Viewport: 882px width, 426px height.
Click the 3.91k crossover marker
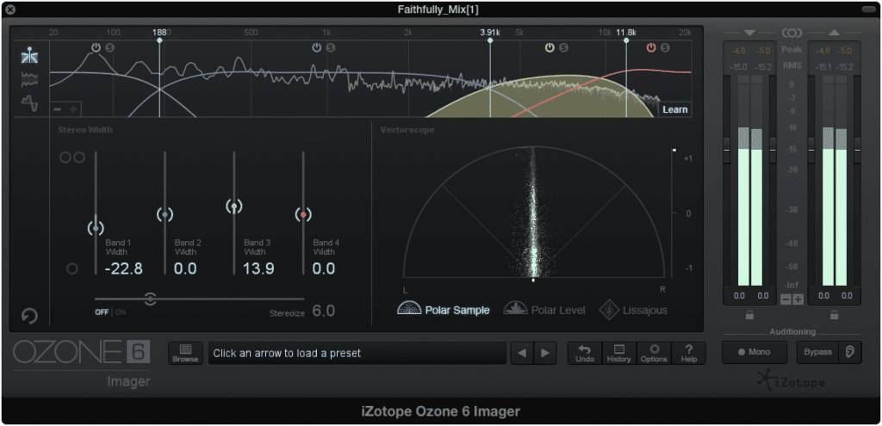490,40
